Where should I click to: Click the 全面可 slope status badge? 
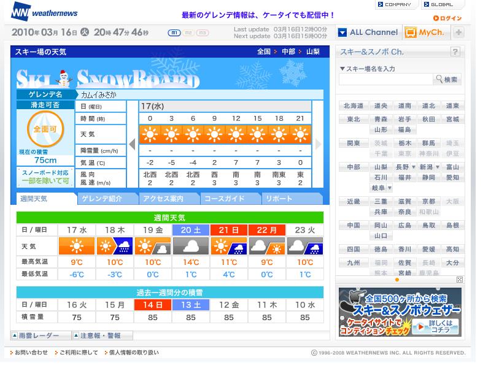click(x=45, y=129)
